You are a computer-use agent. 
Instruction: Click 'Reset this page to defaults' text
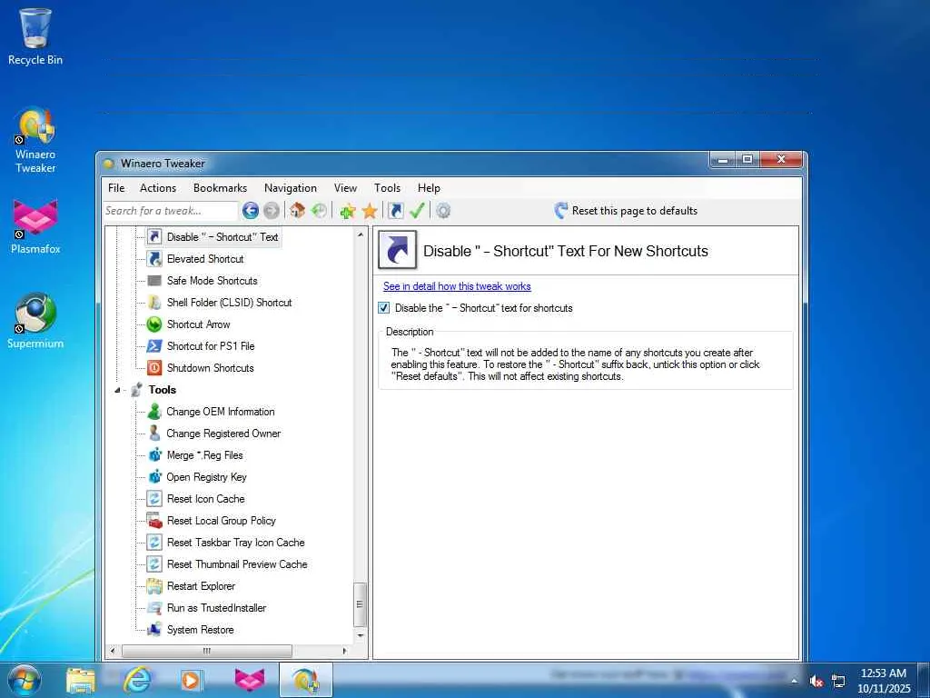coord(635,211)
